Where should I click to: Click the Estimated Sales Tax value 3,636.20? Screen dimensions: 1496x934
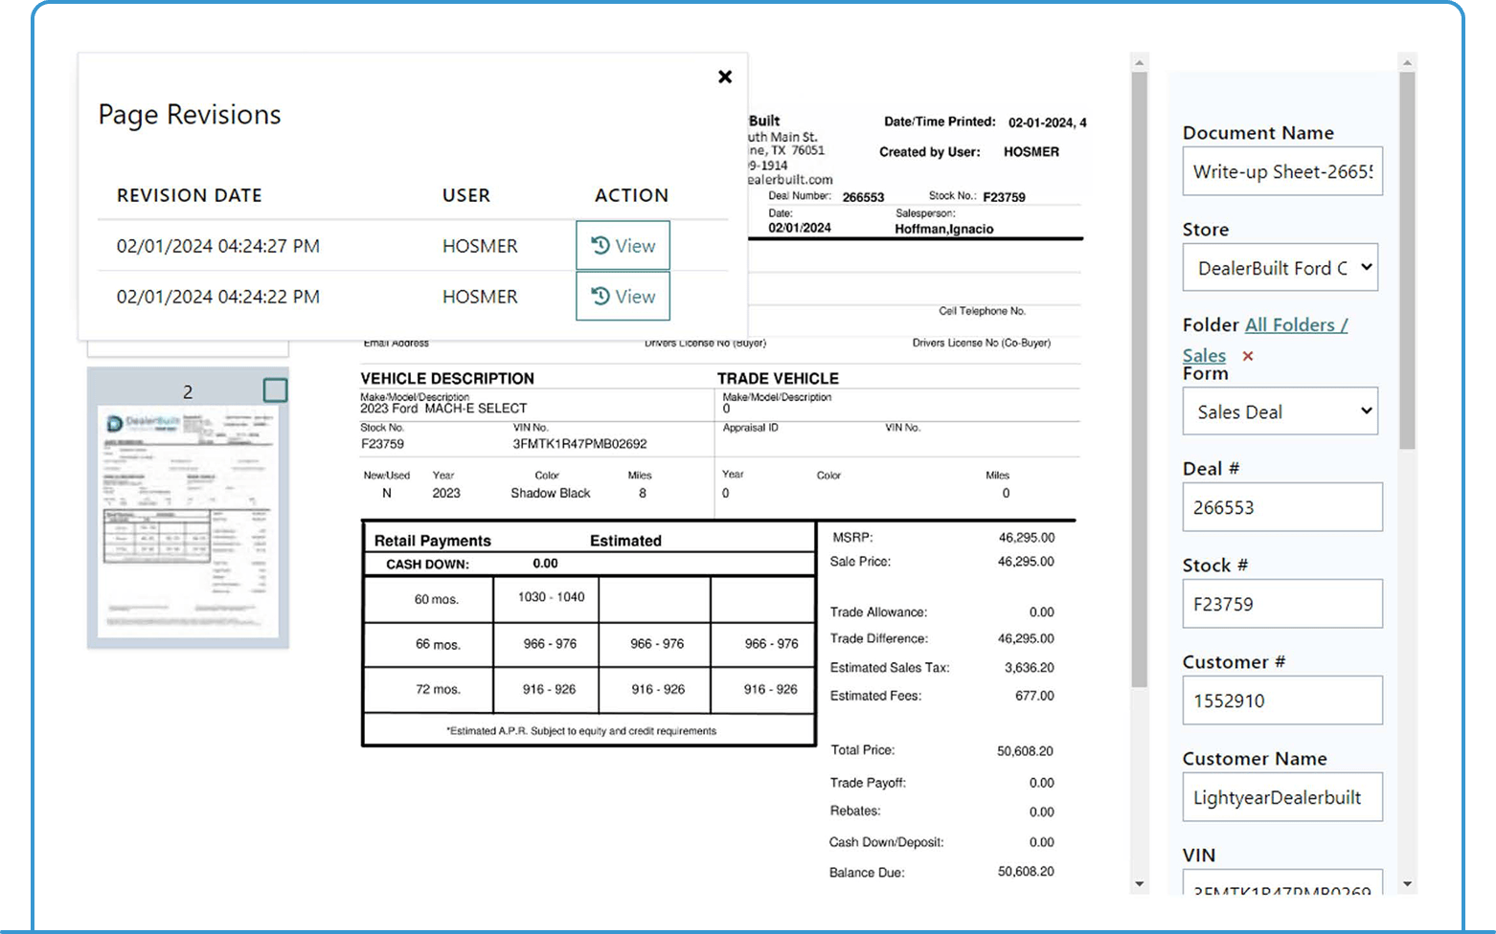click(x=1029, y=668)
